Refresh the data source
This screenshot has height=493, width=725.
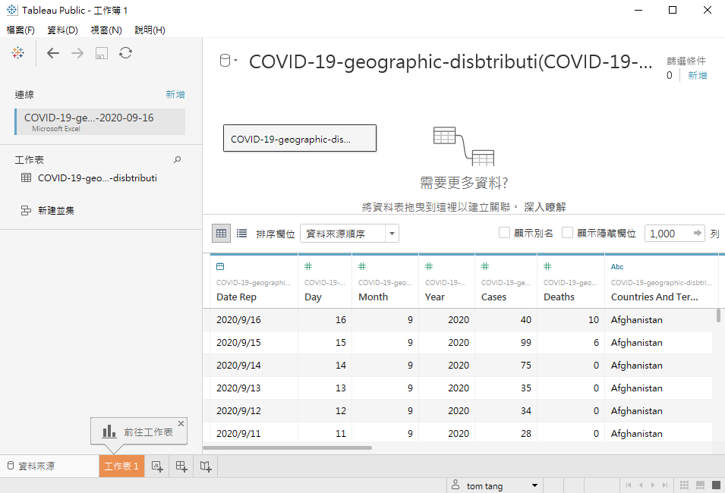click(126, 53)
